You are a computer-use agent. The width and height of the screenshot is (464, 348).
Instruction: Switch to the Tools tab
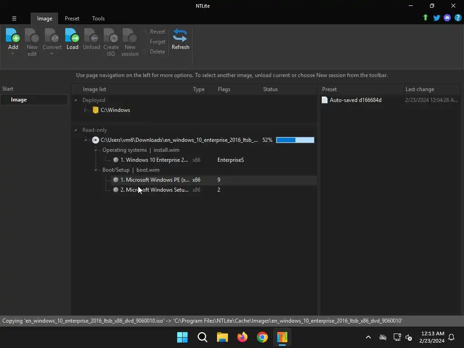pos(98,18)
